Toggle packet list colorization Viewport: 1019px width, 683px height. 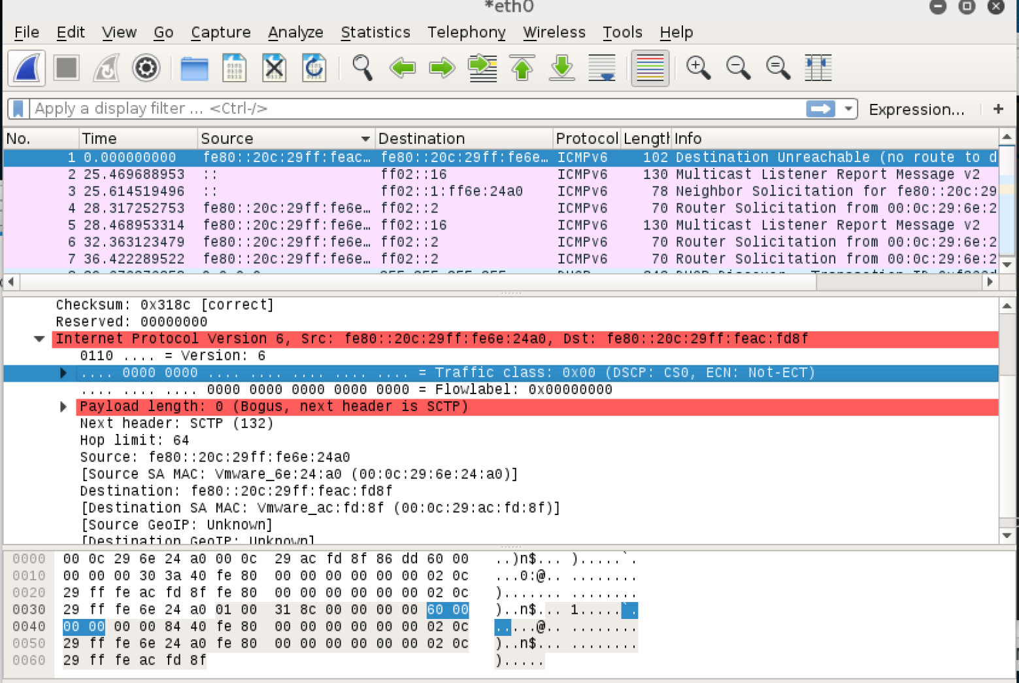(x=650, y=68)
